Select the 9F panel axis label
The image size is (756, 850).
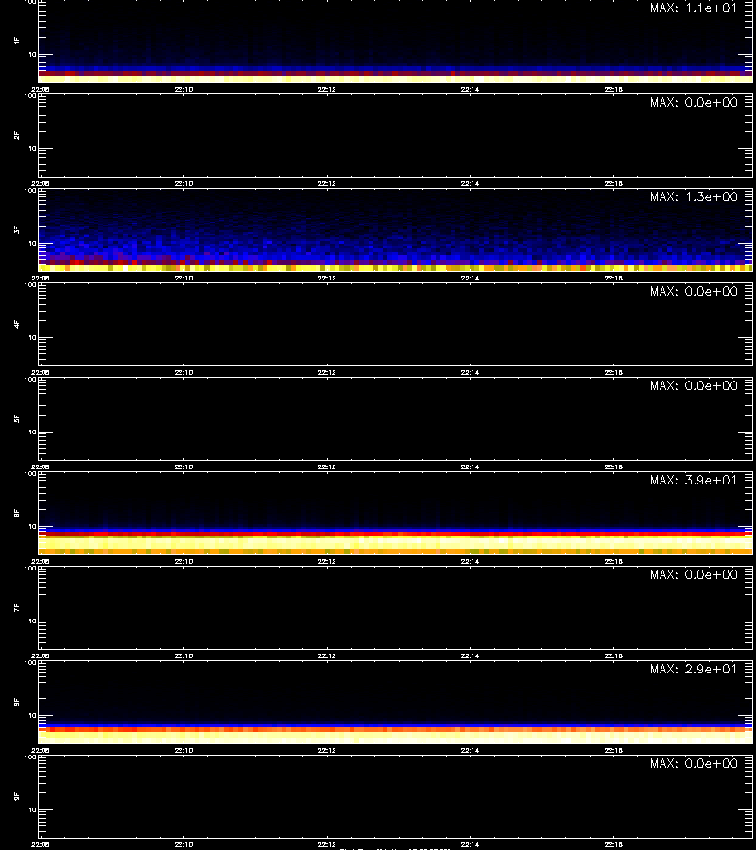pos(17,796)
